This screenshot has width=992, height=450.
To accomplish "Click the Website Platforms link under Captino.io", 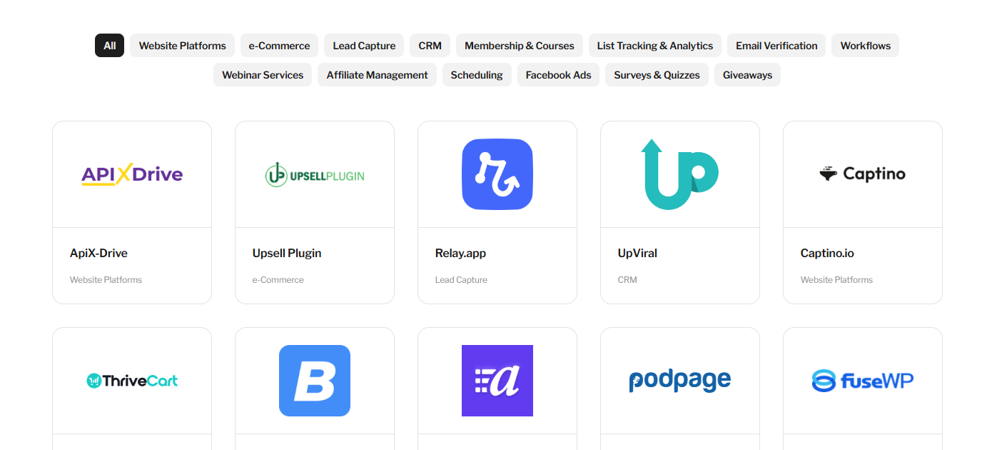I will [836, 279].
